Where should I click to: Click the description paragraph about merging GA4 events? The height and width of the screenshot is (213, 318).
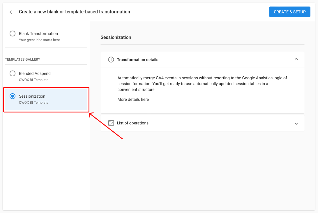pyautogui.click(x=202, y=84)
